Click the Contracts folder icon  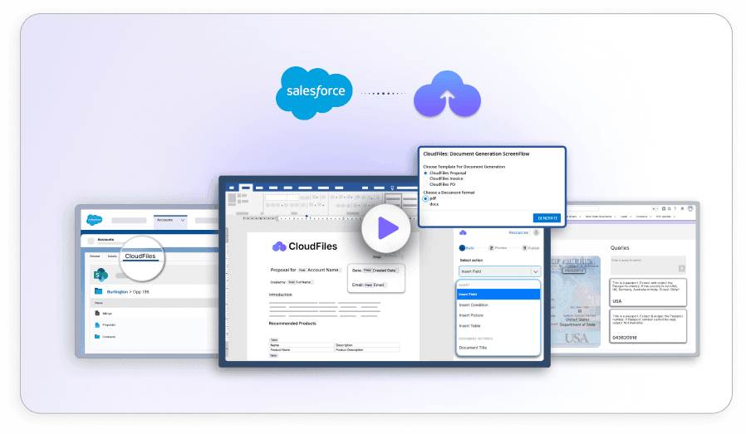click(x=97, y=337)
